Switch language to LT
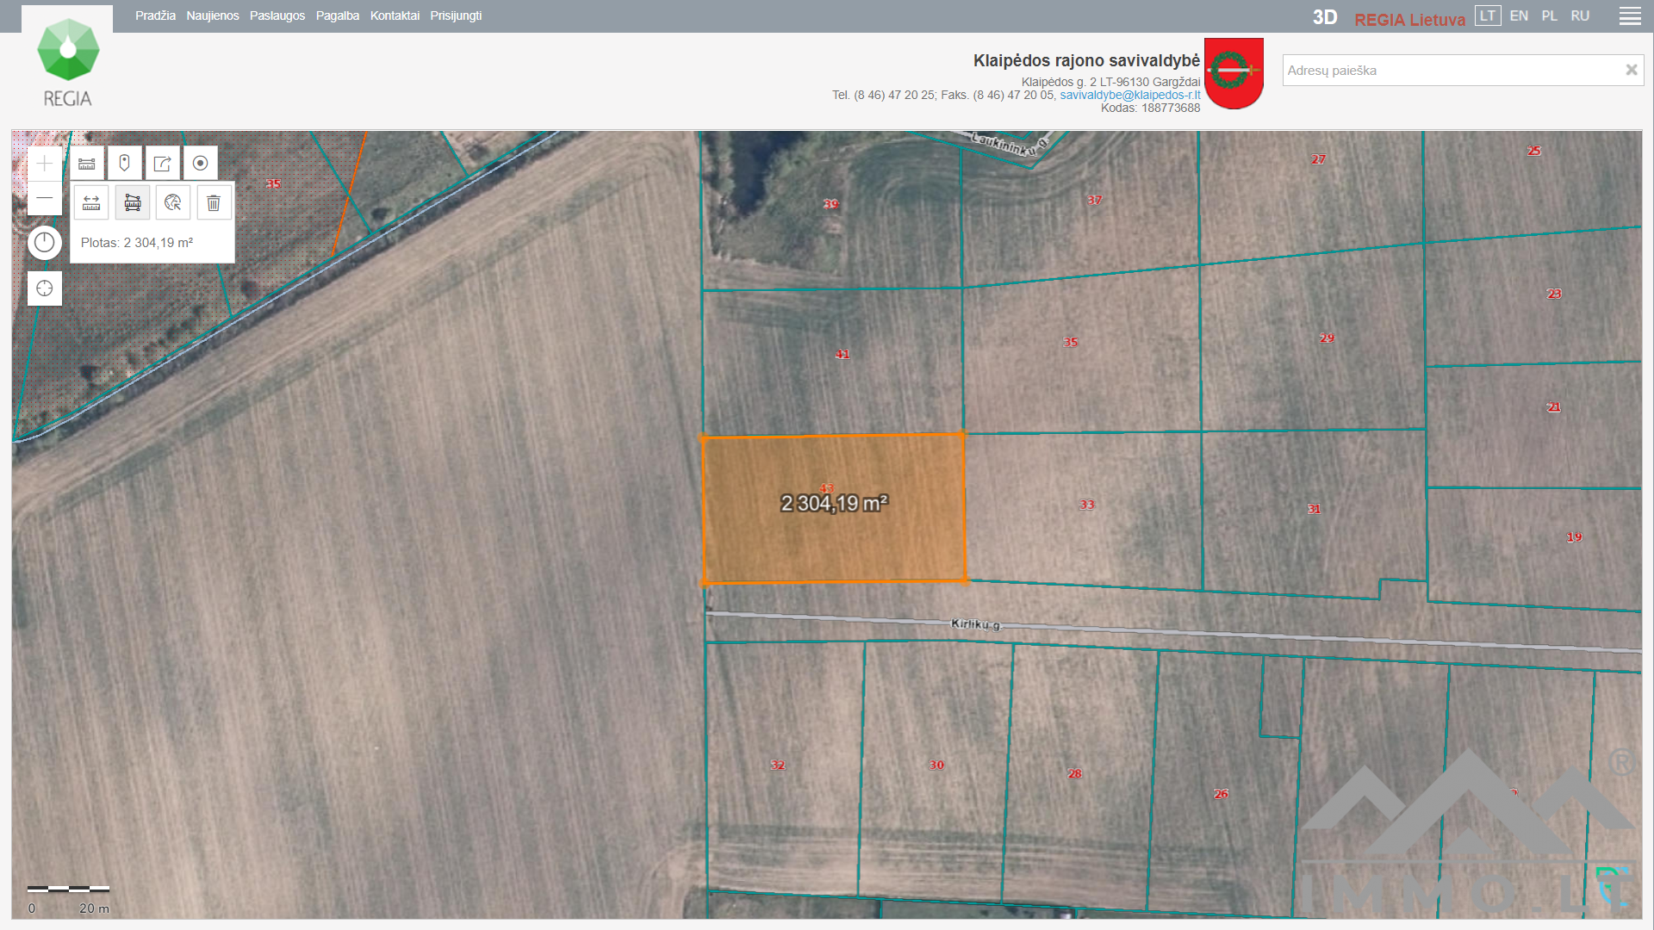1654x930 pixels. point(1488,15)
